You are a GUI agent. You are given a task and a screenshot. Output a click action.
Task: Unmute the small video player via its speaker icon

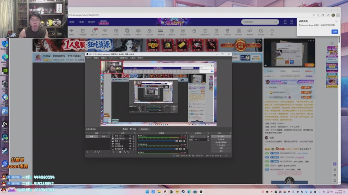(265, 65)
